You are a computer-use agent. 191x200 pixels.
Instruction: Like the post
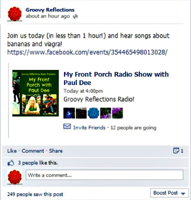tap(12, 151)
